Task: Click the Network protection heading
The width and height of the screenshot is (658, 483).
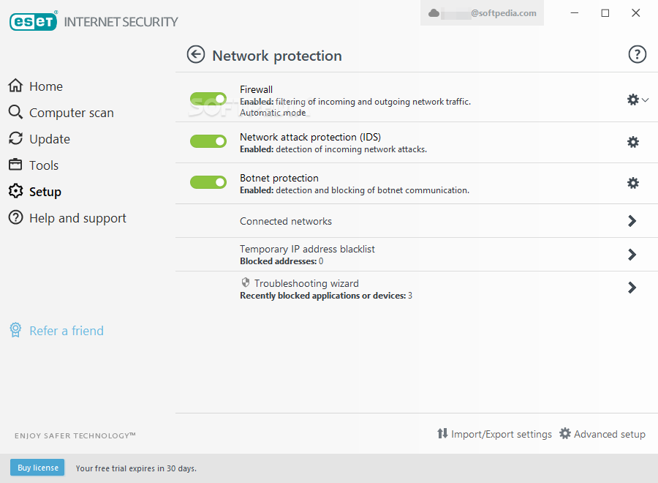Action: tap(277, 56)
